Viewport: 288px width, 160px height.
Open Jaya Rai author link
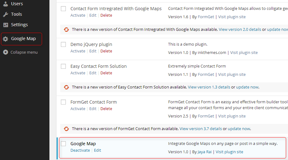(205, 152)
